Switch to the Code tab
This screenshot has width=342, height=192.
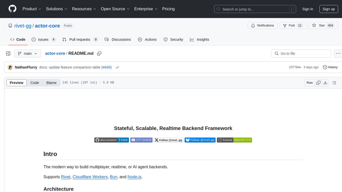click(x=18, y=39)
